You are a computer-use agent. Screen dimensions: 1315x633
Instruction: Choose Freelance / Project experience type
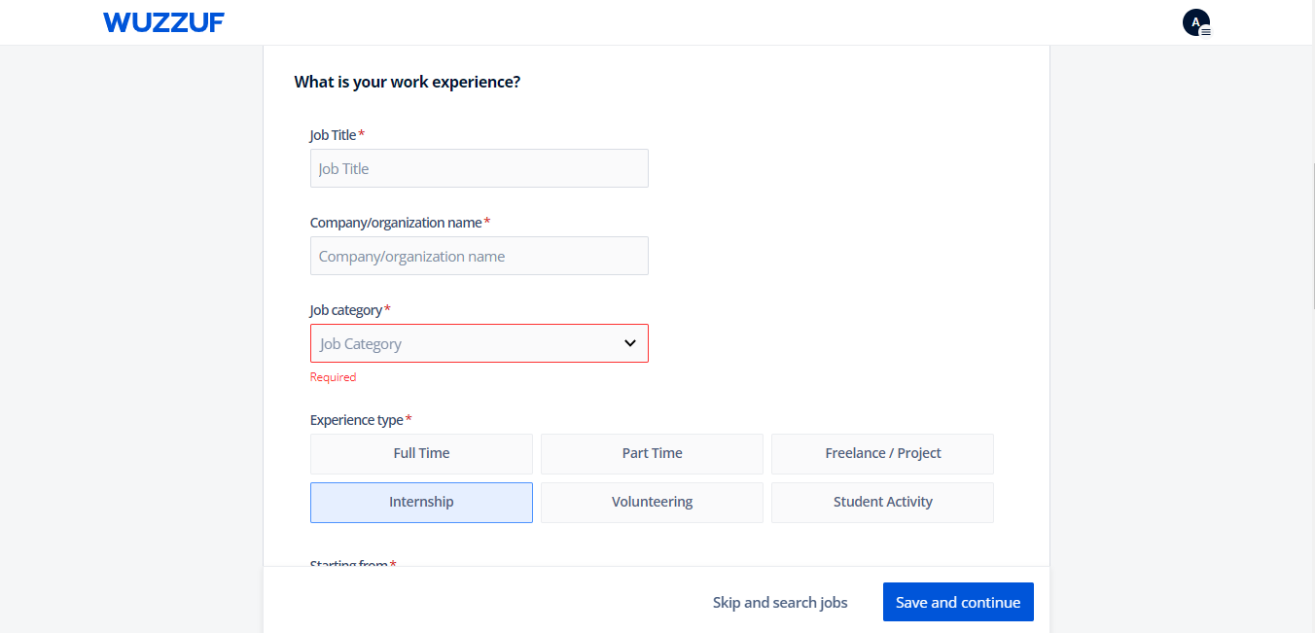click(x=882, y=453)
